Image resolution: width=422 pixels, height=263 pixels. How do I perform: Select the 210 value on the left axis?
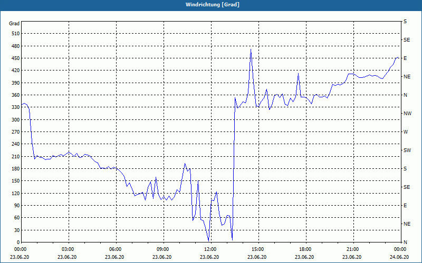click(x=16, y=156)
